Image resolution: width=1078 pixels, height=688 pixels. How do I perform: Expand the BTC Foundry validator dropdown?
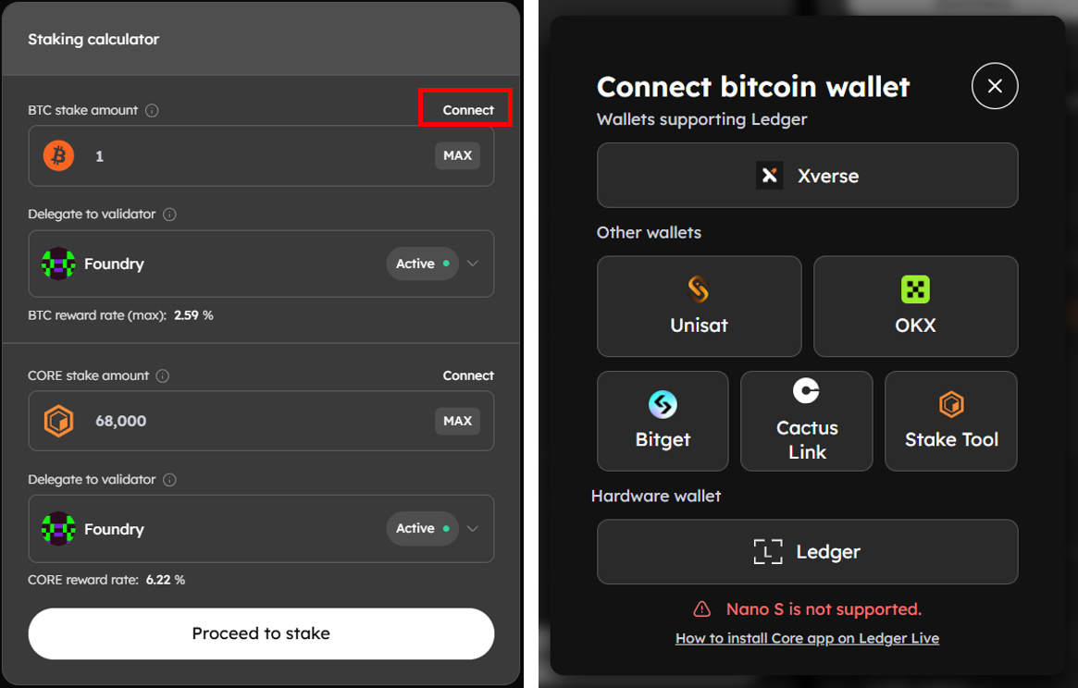(x=473, y=264)
